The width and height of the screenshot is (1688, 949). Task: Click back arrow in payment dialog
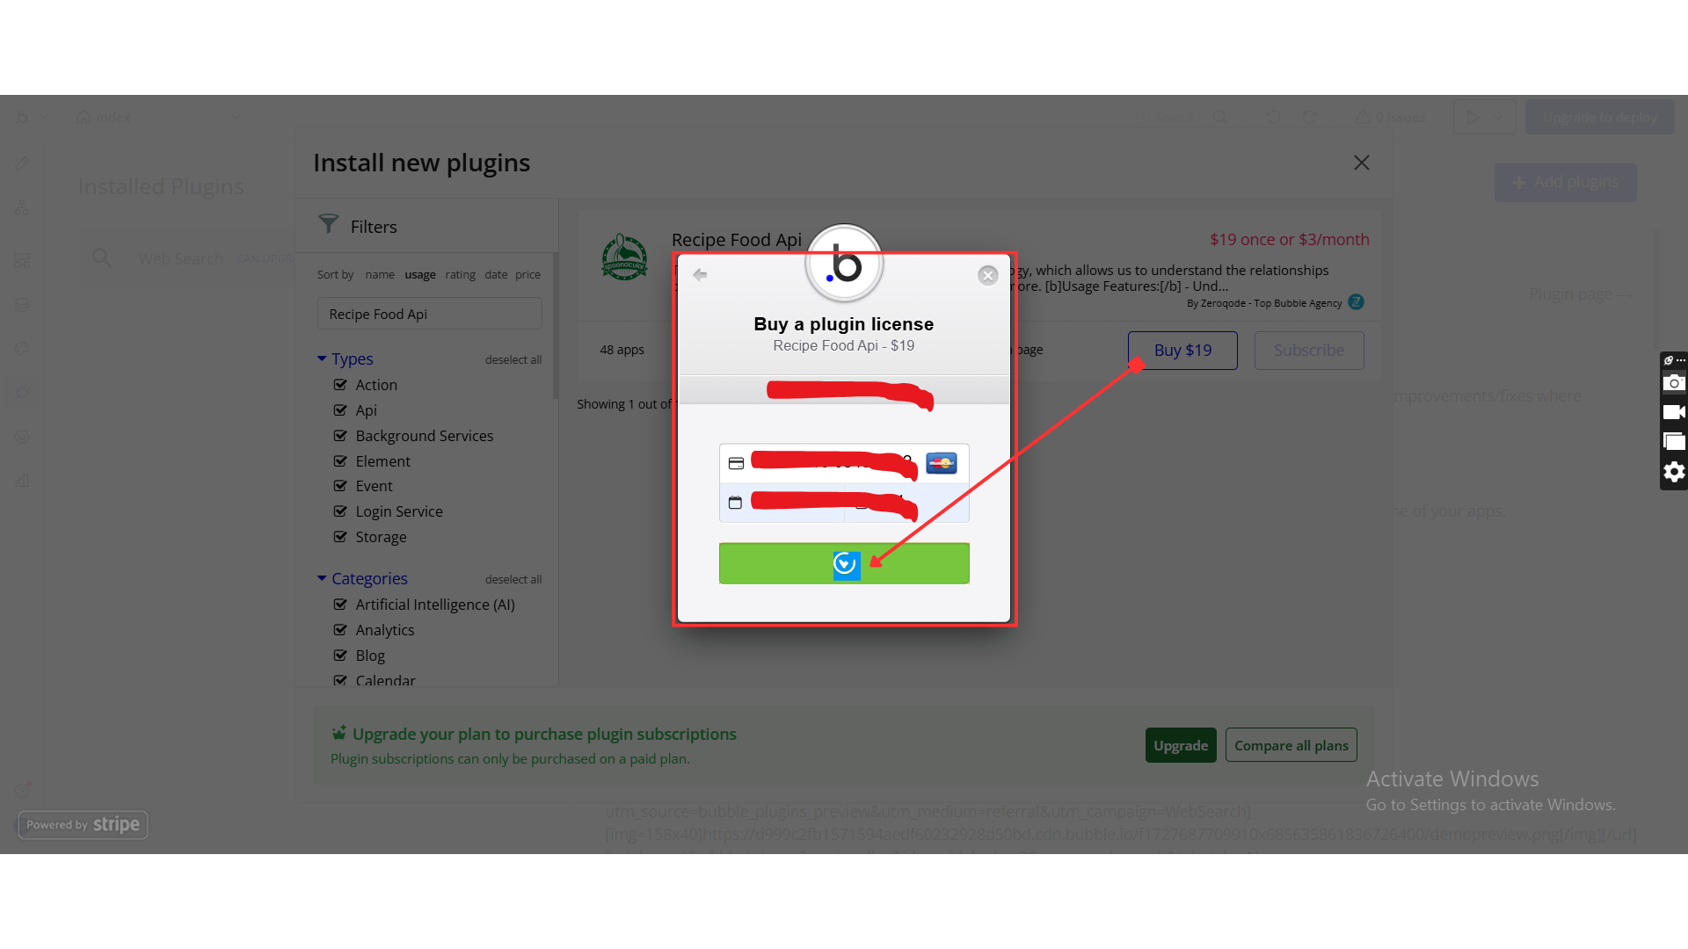coord(700,275)
